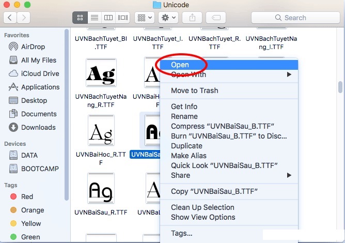The height and width of the screenshot is (243, 345).
Task: Click the UVNBachTuyet_R.TTF file name
Action: [214, 43]
